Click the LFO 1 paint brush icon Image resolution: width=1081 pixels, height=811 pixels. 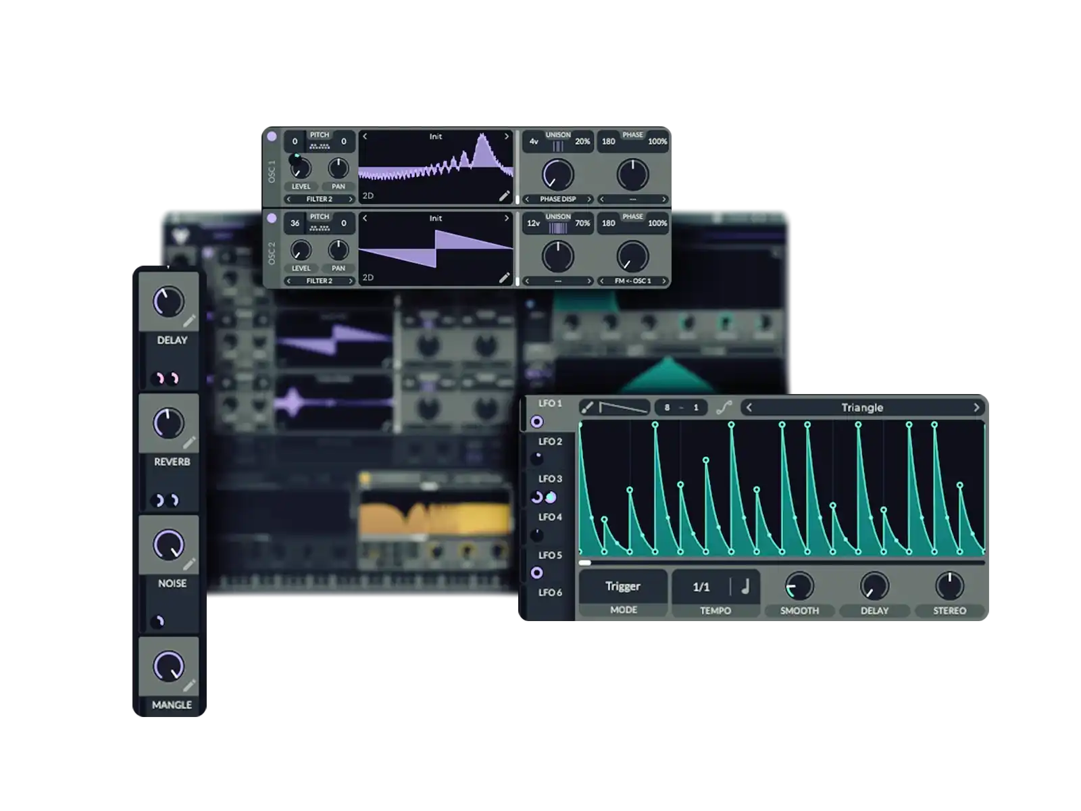pos(587,407)
